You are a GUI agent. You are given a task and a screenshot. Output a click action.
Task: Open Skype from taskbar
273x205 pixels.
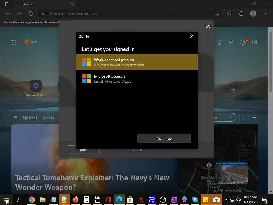pyautogui.click(x=195, y=200)
